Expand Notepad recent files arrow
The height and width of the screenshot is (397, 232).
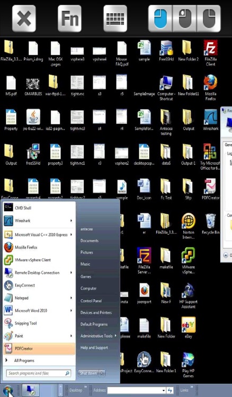(71, 298)
